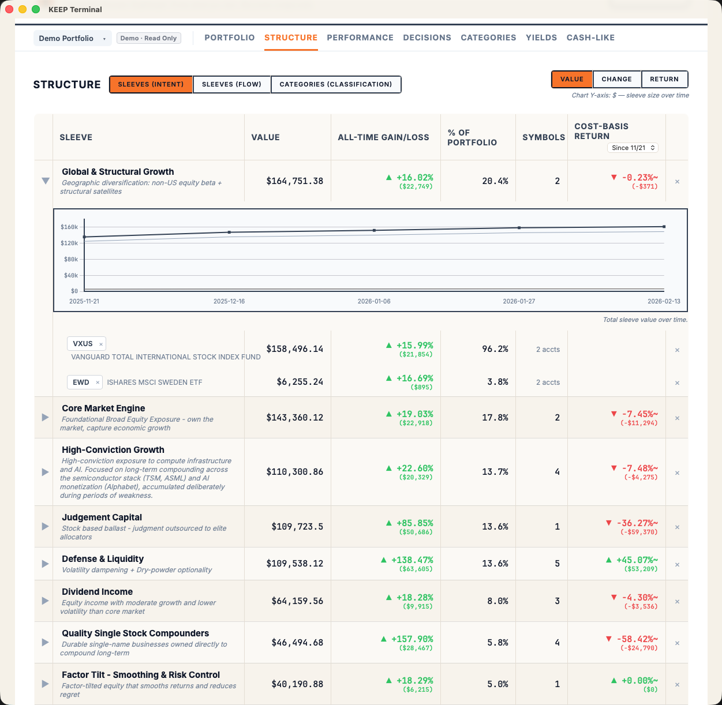This screenshot has width=722, height=705.
Task: Select Sleeves (Intent) view
Action: coord(151,84)
